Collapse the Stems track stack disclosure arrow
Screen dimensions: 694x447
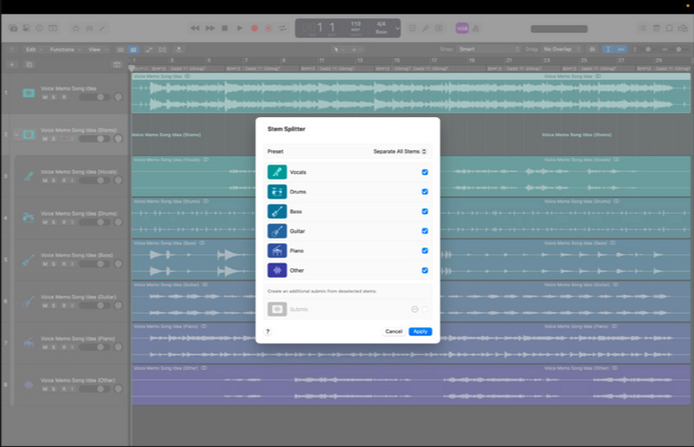tap(16, 135)
